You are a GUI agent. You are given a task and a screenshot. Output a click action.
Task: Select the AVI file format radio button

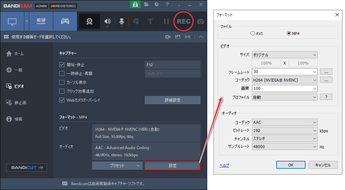coord(253,33)
